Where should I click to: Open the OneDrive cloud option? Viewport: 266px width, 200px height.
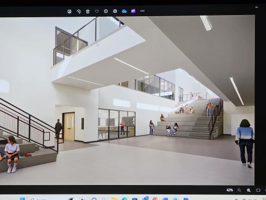[x=124, y=11]
